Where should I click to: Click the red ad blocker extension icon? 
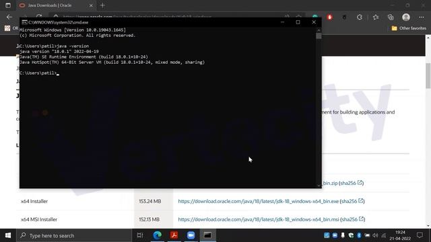tap(329, 17)
